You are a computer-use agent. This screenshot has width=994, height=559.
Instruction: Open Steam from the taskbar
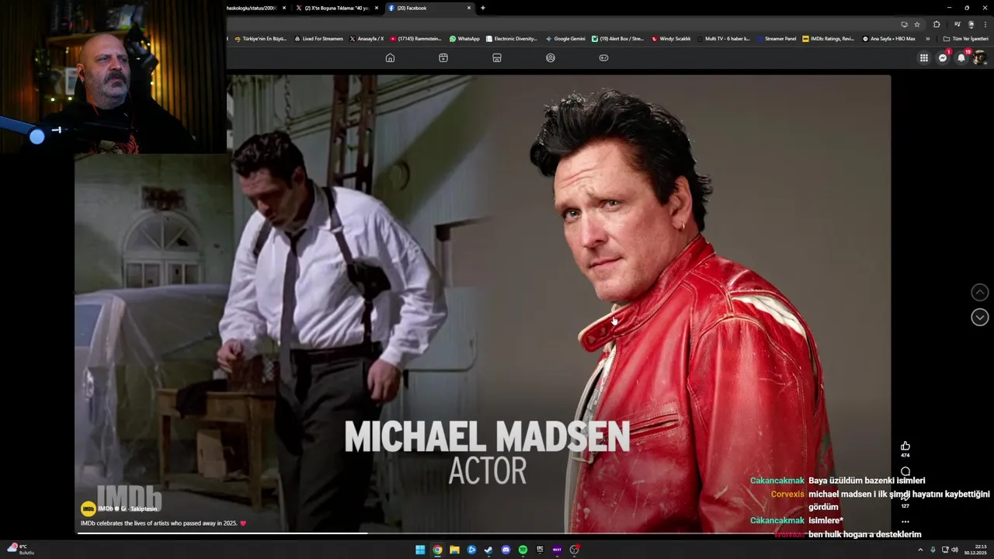488,550
